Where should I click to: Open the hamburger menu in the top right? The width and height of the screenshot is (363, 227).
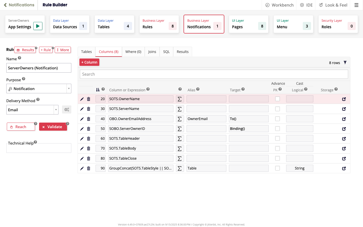[356, 5]
